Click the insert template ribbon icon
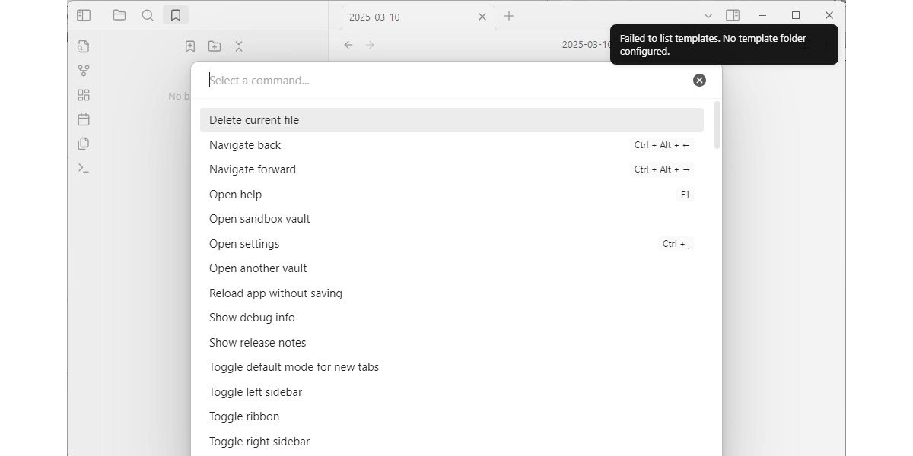Image resolution: width=913 pixels, height=456 pixels. pos(84,144)
